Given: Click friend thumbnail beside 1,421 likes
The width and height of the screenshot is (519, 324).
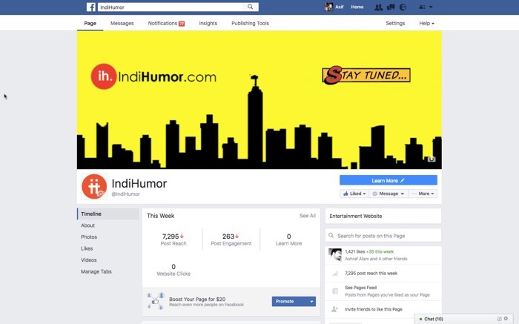Looking at the screenshot, I should click(335, 255).
